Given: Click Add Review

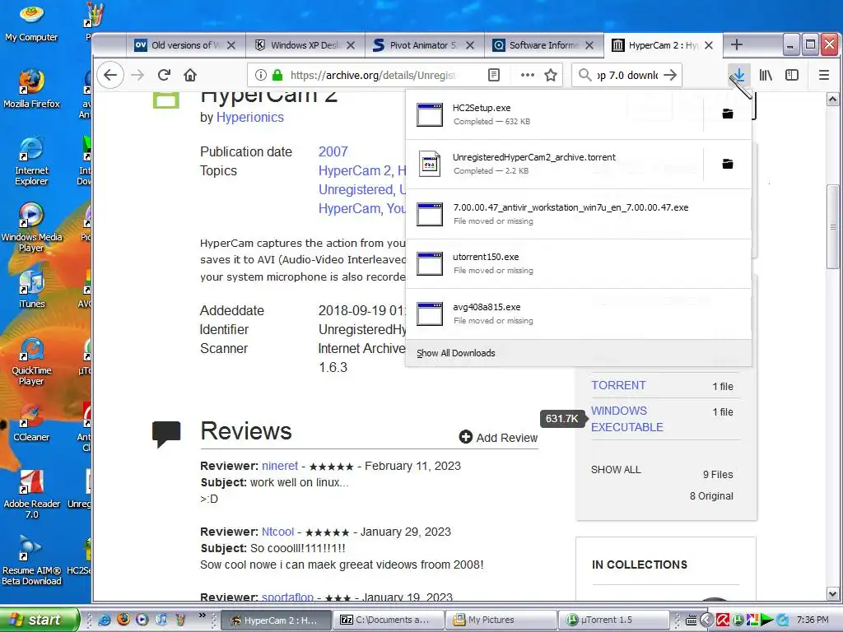Looking at the screenshot, I should [x=498, y=438].
